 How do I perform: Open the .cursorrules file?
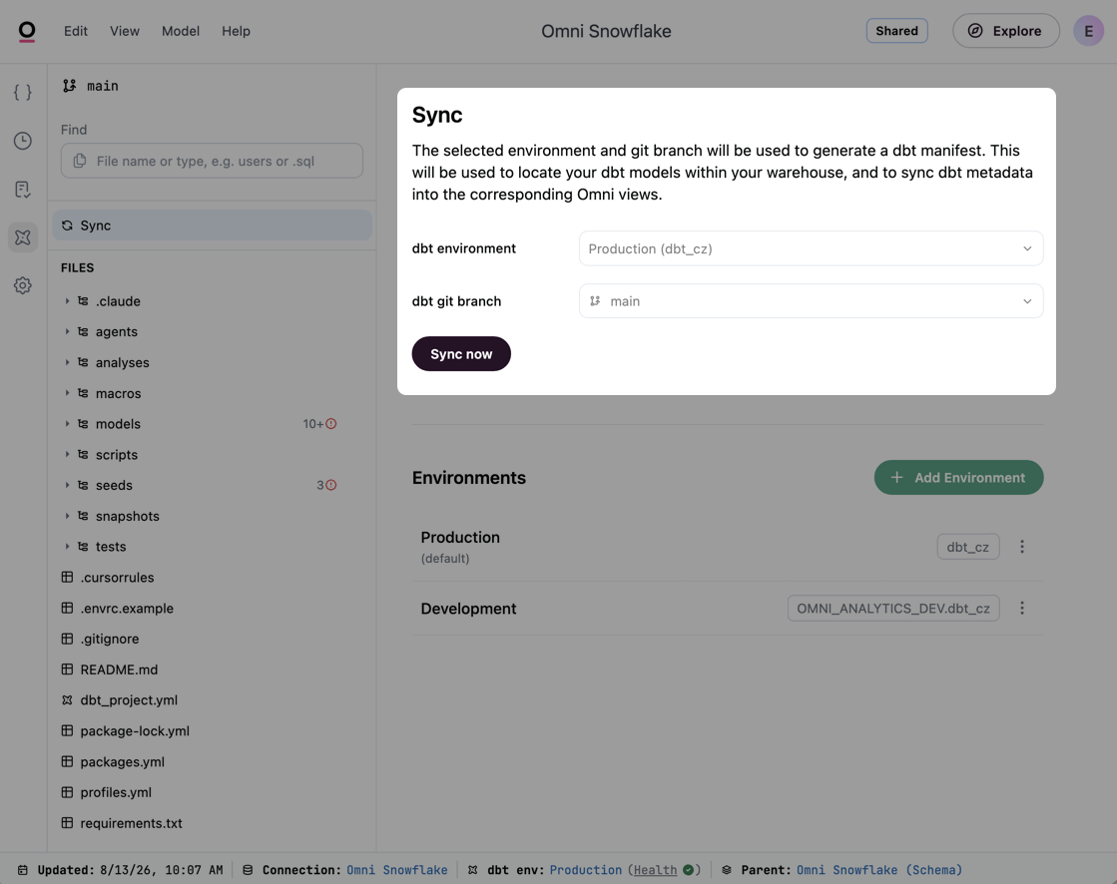(117, 578)
